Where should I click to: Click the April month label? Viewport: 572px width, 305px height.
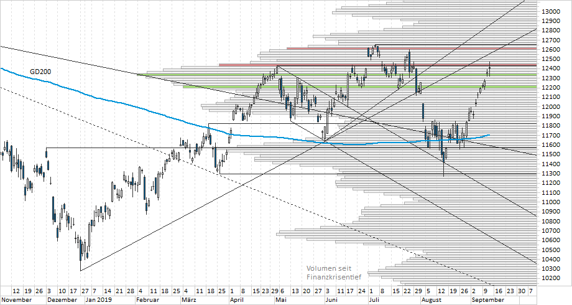tap(236, 299)
